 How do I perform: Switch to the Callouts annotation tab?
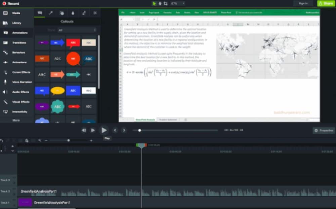[x=40, y=13]
